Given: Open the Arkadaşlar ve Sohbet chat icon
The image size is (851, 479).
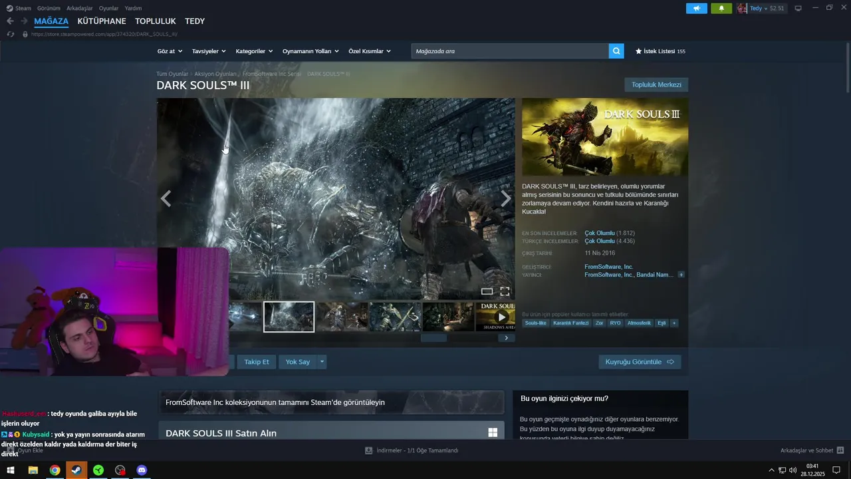Looking at the screenshot, I should (840, 450).
